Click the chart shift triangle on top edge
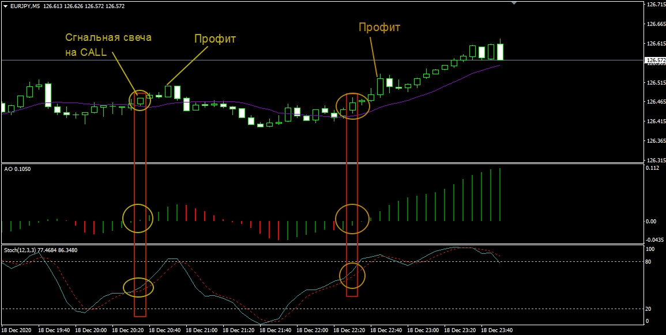This screenshot has width=666, height=335. tap(515, 3)
